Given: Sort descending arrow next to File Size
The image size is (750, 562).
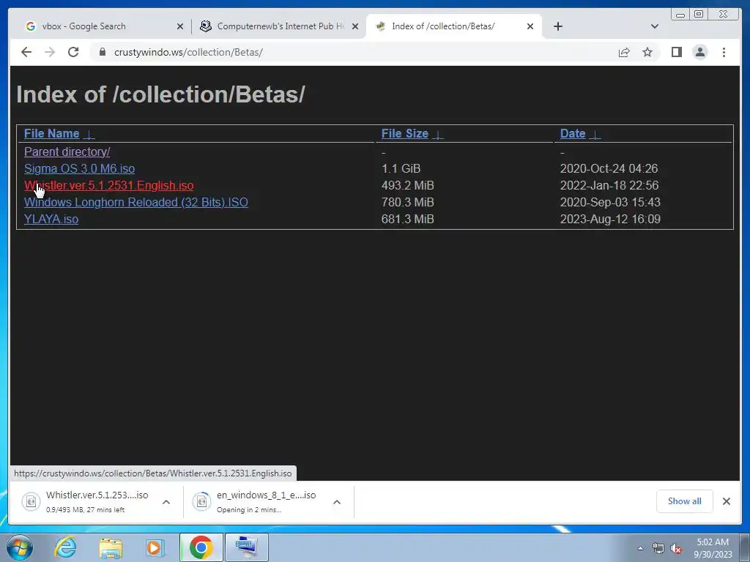Looking at the screenshot, I should point(438,135).
